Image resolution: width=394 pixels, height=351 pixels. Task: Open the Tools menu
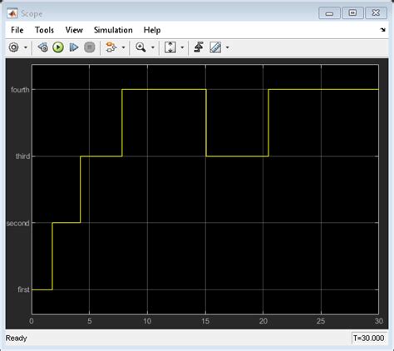(44, 30)
